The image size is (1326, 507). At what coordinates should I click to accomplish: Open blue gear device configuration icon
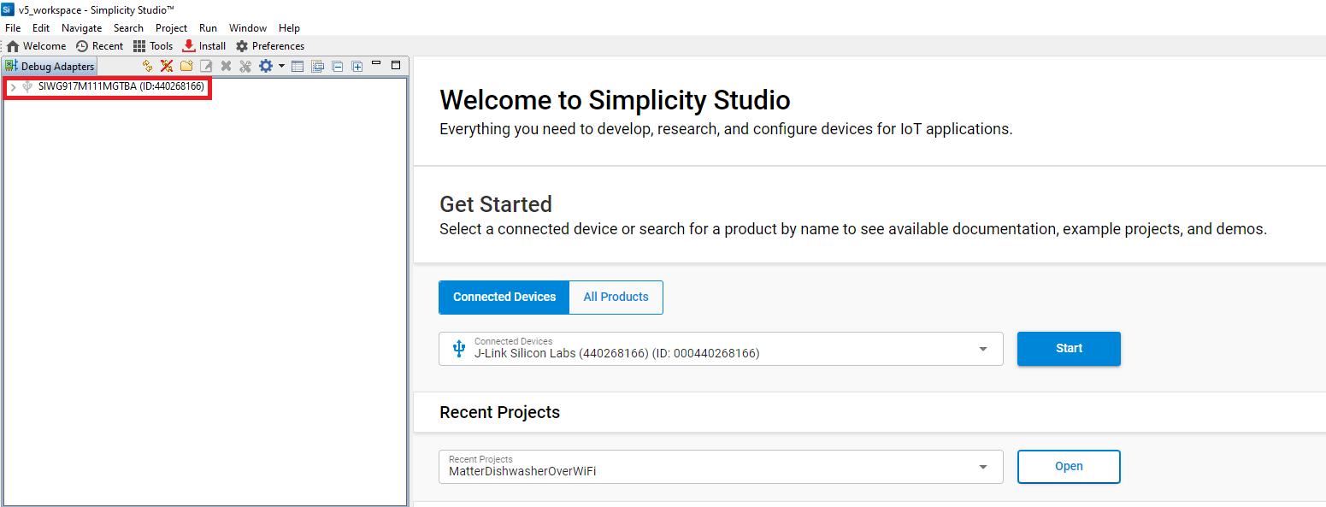pos(266,66)
